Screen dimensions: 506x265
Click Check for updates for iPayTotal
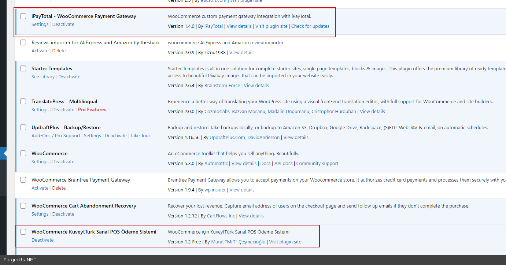(310, 26)
